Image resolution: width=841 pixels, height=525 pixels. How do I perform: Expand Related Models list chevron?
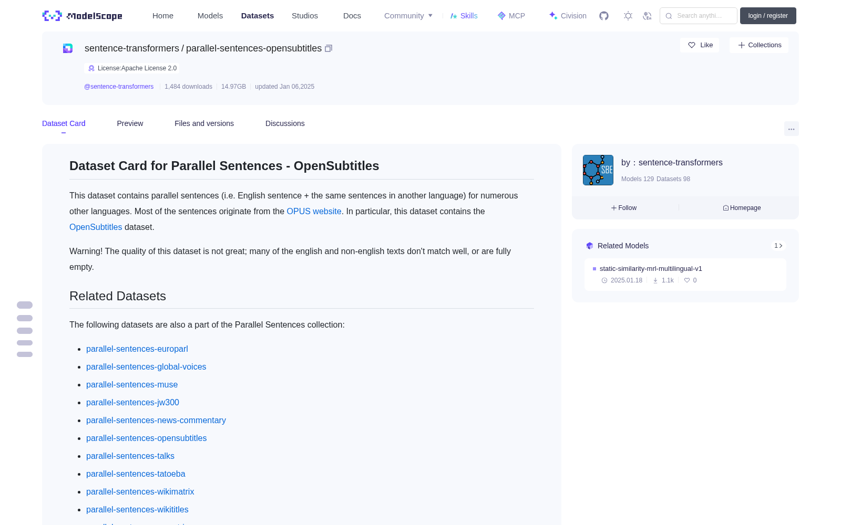click(778, 246)
